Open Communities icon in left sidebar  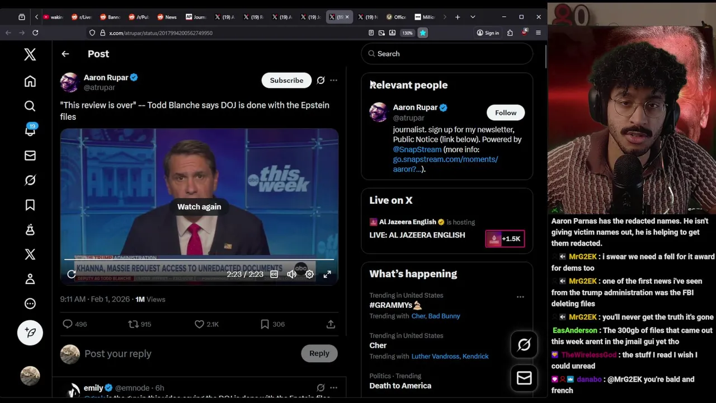coord(30,229)
